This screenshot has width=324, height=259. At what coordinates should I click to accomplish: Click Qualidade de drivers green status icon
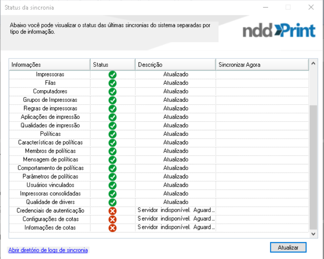click(113, 202)
